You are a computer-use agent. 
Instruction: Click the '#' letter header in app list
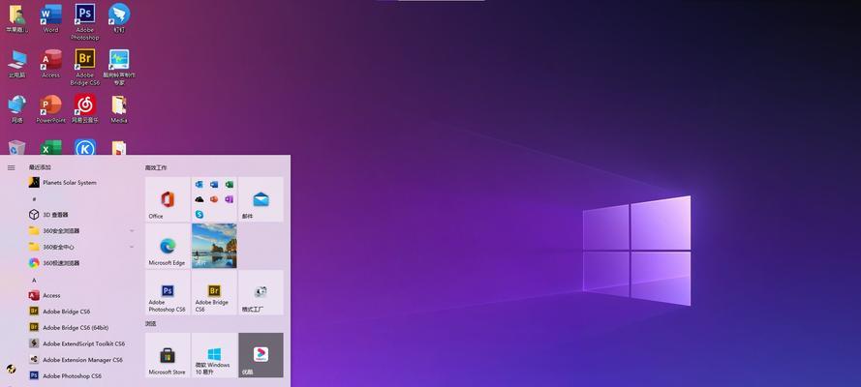(34, 199)
